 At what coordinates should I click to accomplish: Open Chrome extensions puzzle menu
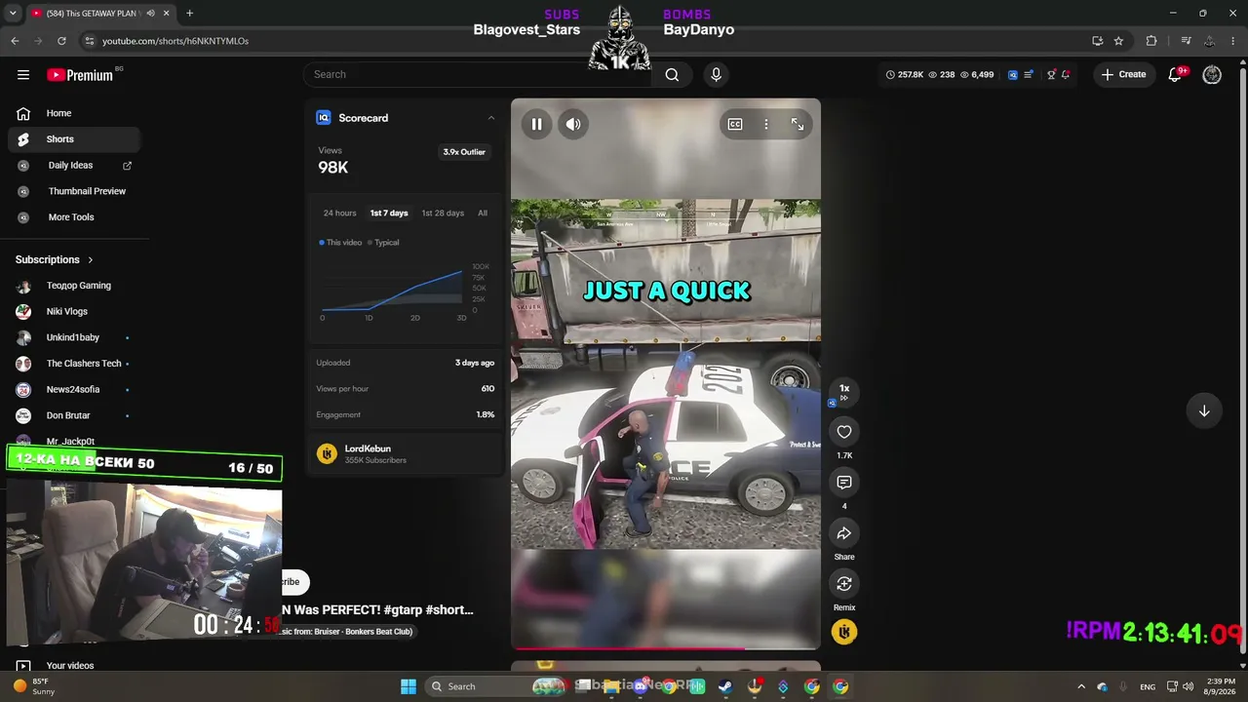click(x=1151, y=41)
